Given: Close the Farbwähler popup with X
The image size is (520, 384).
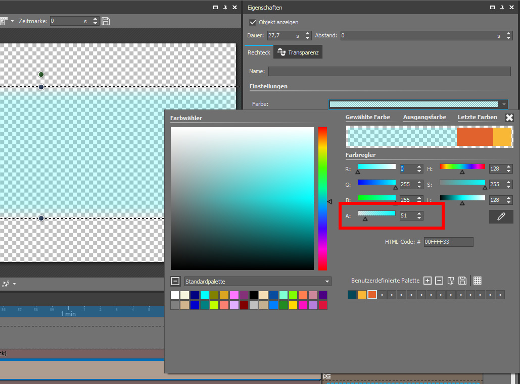Looking at the screenshot, I should click(509, 118).
